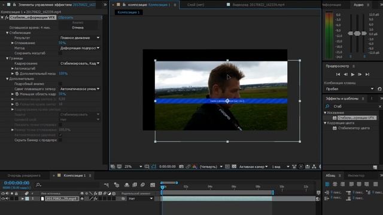Open the Результат dropdown (Плавное движение)
Image resolution: width=383 pixels, height=215 pixels.
tap(80, 38)
